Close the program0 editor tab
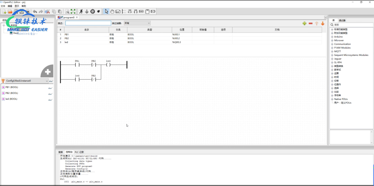The height and width of the screenshot is (186, 374). pos(77,17)
